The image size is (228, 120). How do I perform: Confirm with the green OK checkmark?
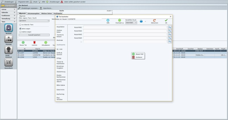point(166,20)
